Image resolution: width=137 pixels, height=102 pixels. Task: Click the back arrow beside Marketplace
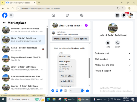[x=4, y=23]
